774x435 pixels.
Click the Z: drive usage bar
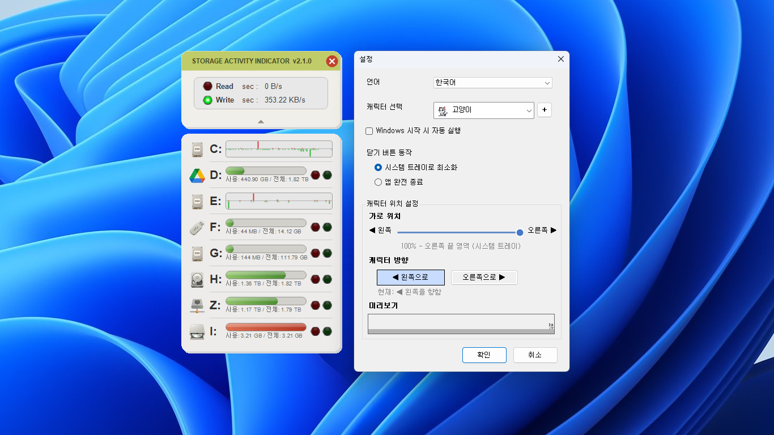[x=266, y=301]
